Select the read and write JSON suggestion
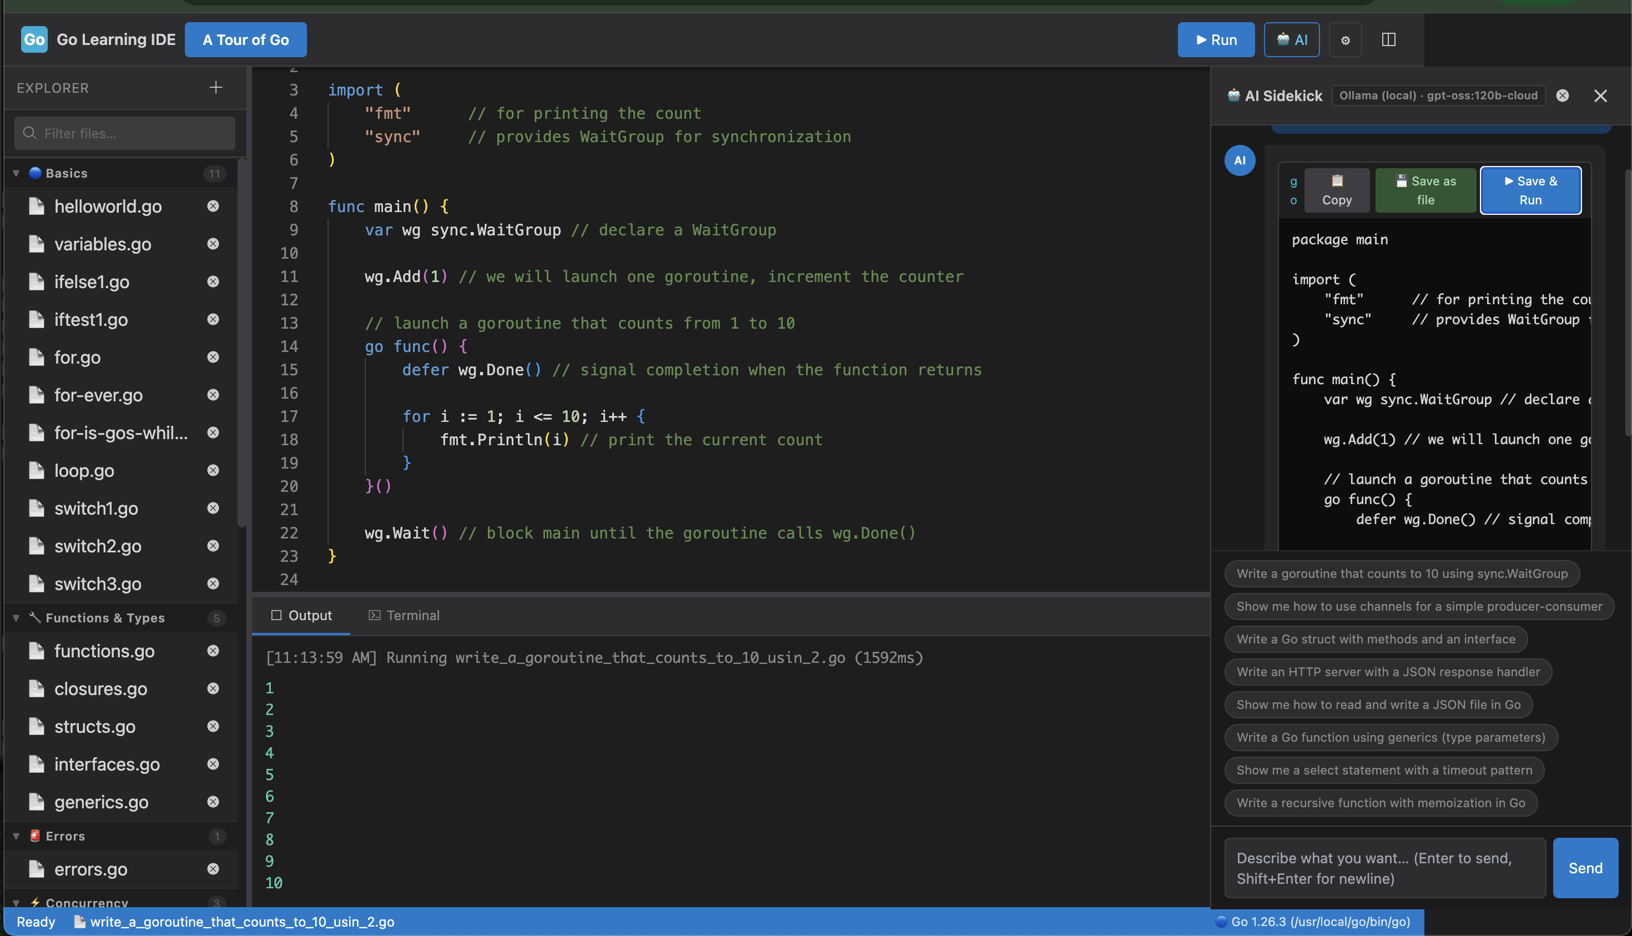 coord(1378,704)
